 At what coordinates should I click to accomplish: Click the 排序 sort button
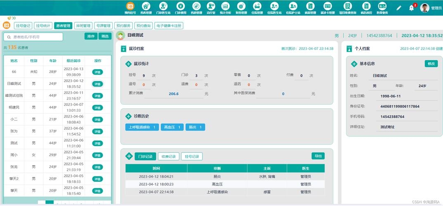click(x=91, y=36)
